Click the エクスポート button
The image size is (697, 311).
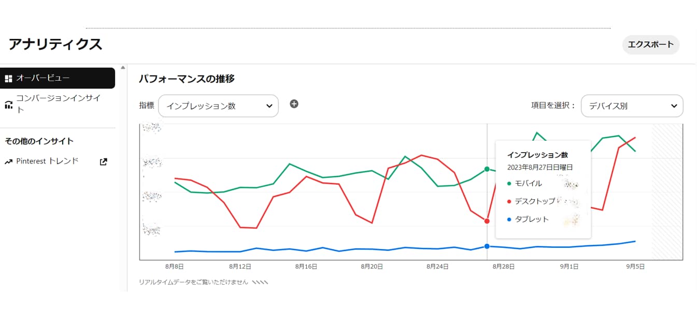(650, 45)
